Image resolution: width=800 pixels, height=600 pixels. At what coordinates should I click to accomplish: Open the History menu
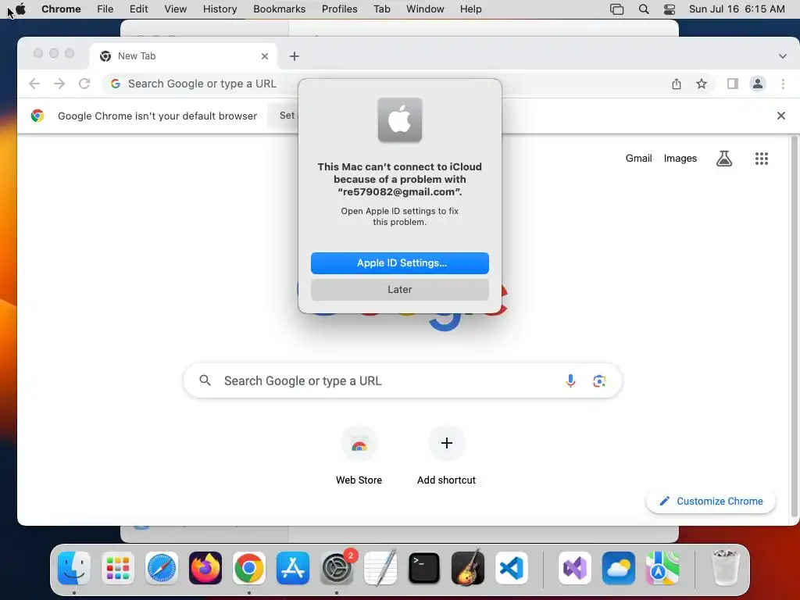220,9
